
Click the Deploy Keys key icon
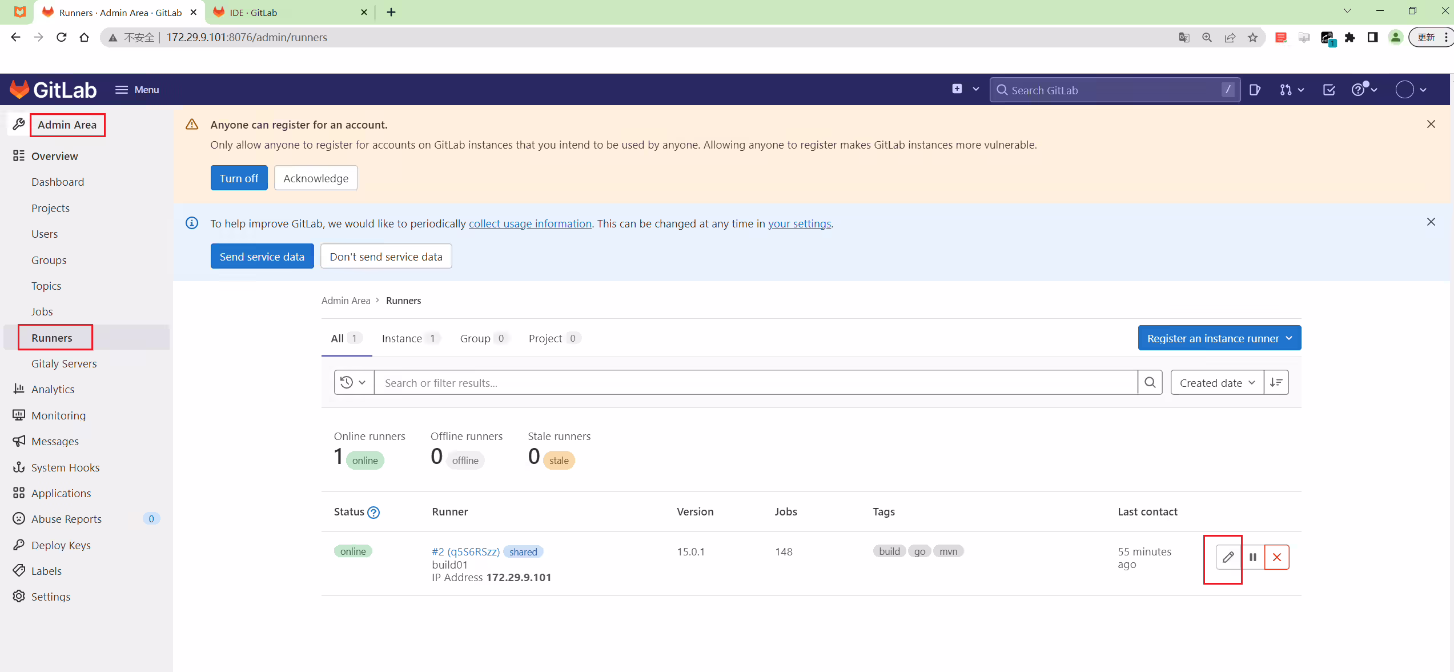19,545
